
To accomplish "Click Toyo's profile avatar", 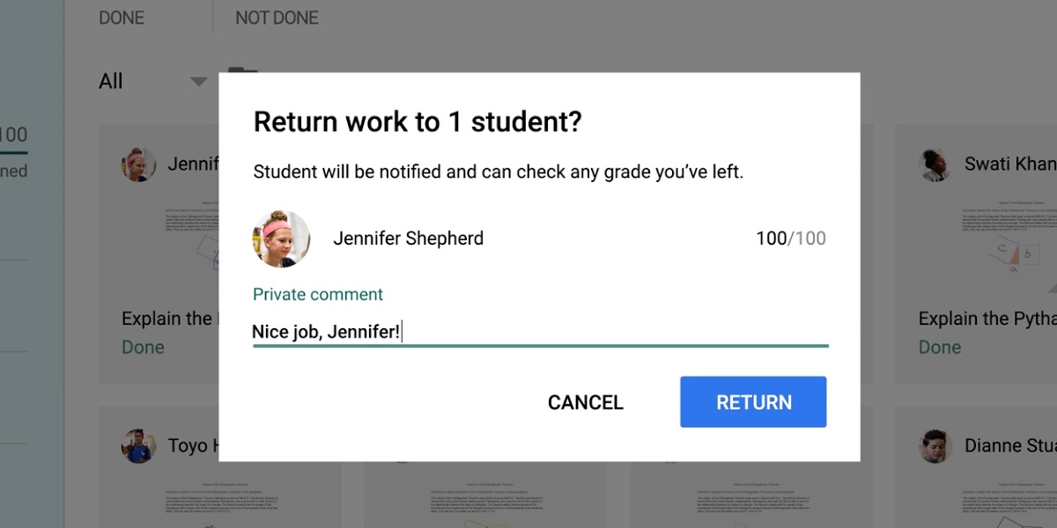I will click(138, 446).
